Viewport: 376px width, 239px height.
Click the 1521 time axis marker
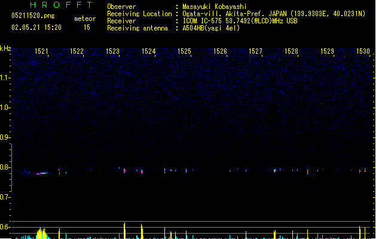pos(41,51)
